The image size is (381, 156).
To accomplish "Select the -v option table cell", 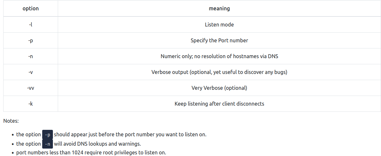I will coord(31,72).
